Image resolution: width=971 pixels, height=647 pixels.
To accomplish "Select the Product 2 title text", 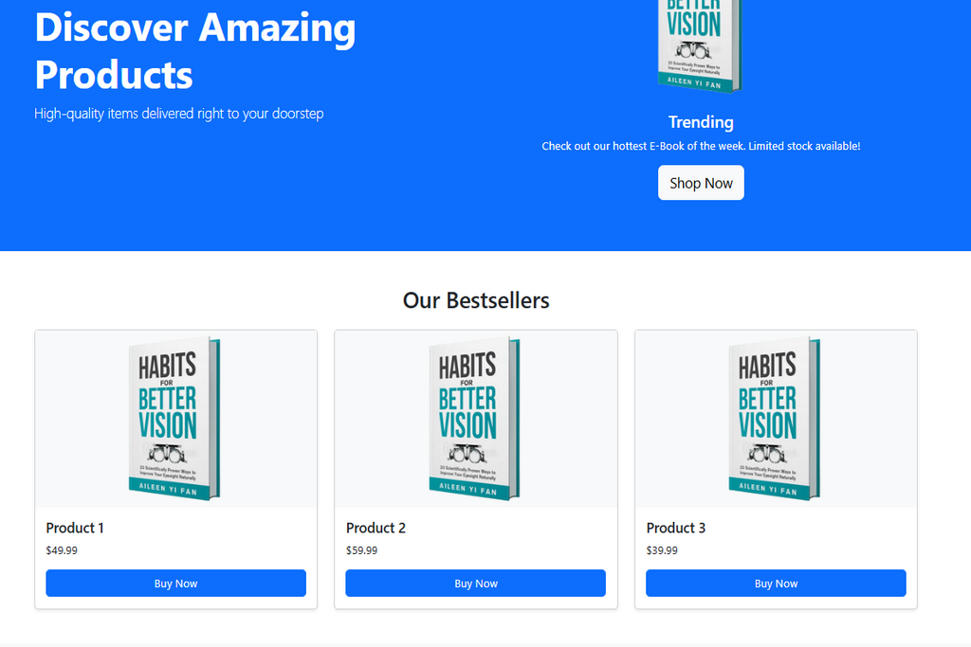I will click(x=376, y=528).
